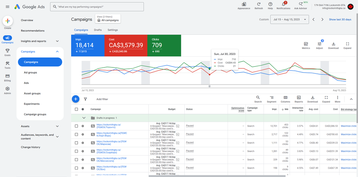
Task: Select checkbox for ПОИСК/Торонто campaign
Action: (76, 126)
